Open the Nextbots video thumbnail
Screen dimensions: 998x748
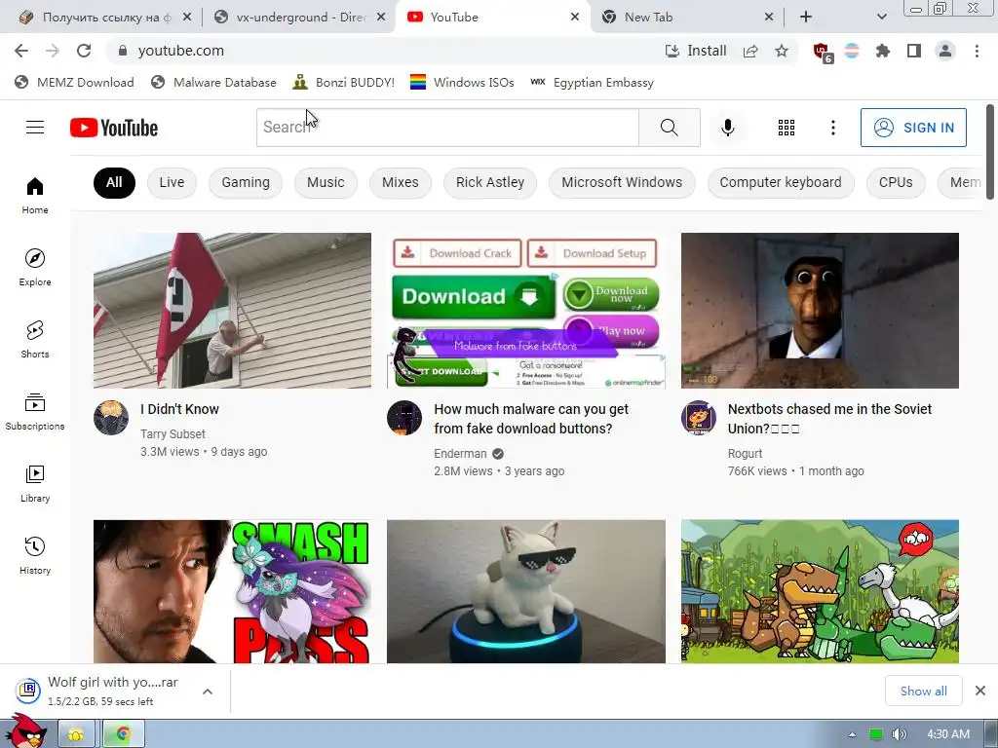click(820, 311)
